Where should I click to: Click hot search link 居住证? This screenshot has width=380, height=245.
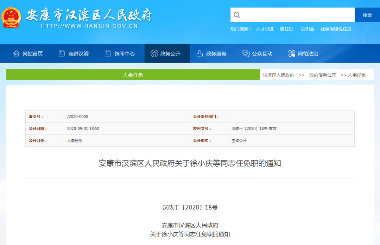286,29
